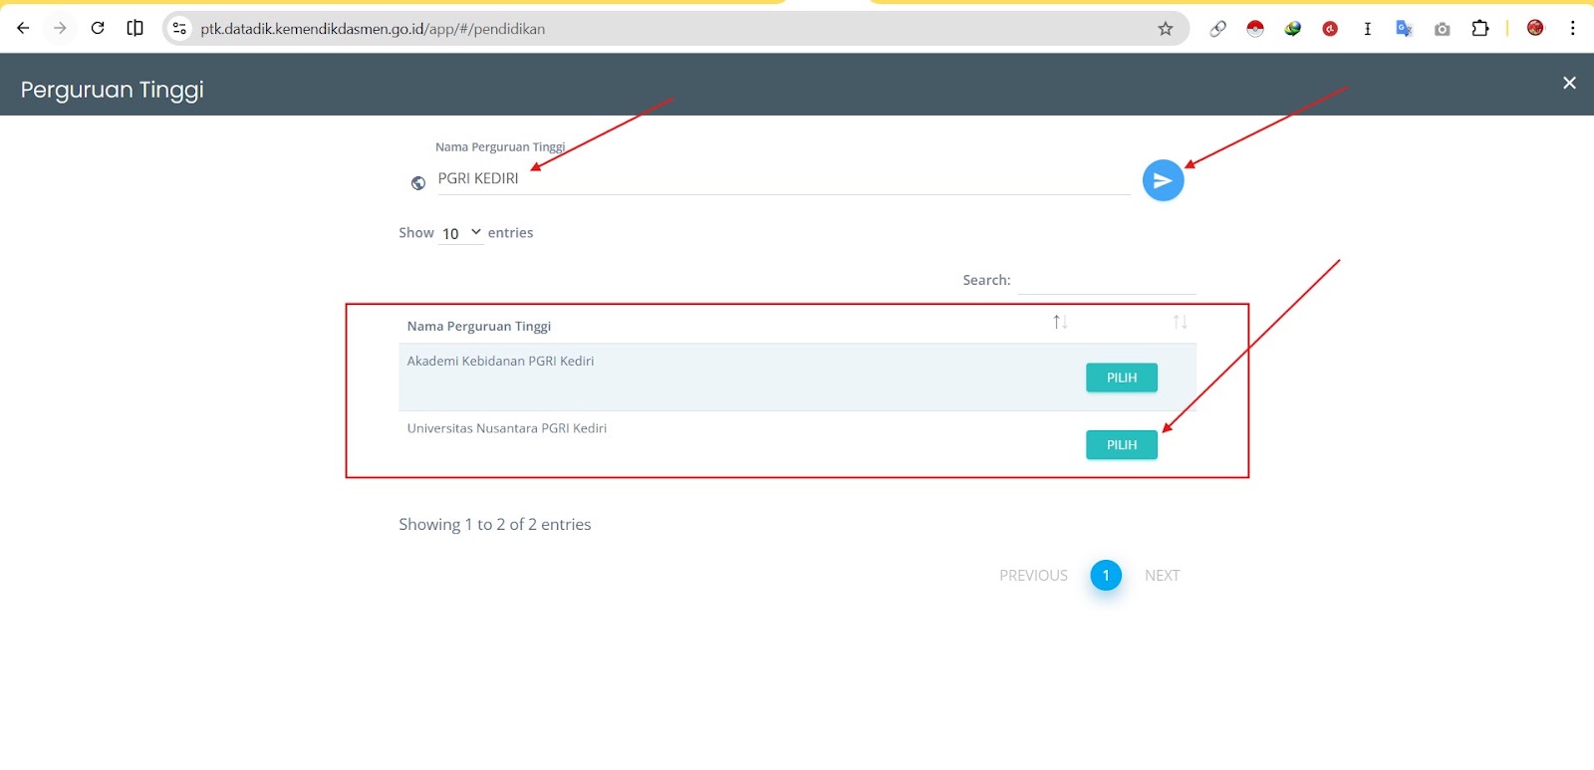Screen dimensions: 1594x770
Task: Reload the current page
Action: [98, 28]
